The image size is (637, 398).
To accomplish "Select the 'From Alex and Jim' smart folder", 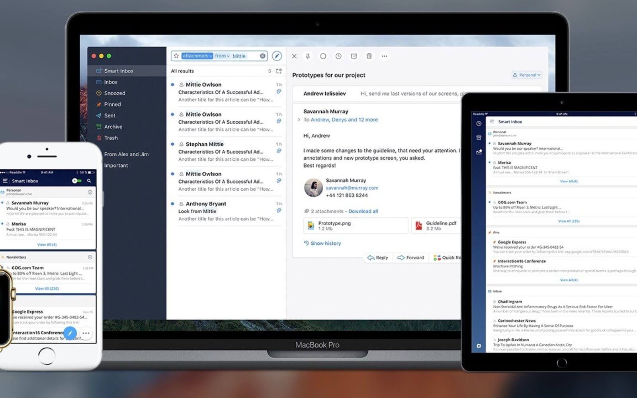I will [127, 154].
